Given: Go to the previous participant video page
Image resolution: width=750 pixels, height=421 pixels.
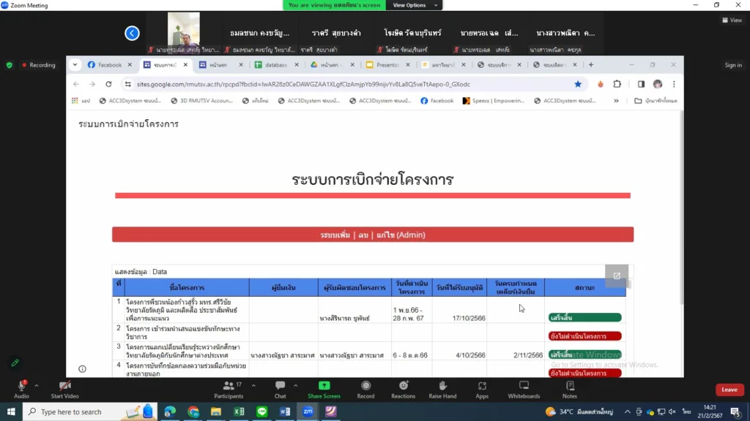Looking at the screenshot, I should 132,33.
